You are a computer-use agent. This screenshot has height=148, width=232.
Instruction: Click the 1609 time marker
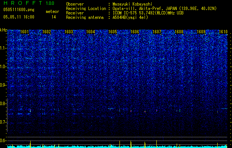[201, 31]
